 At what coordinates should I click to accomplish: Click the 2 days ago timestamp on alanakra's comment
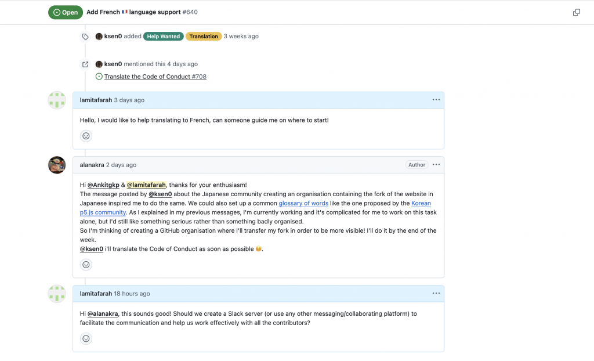coord(121,165)
